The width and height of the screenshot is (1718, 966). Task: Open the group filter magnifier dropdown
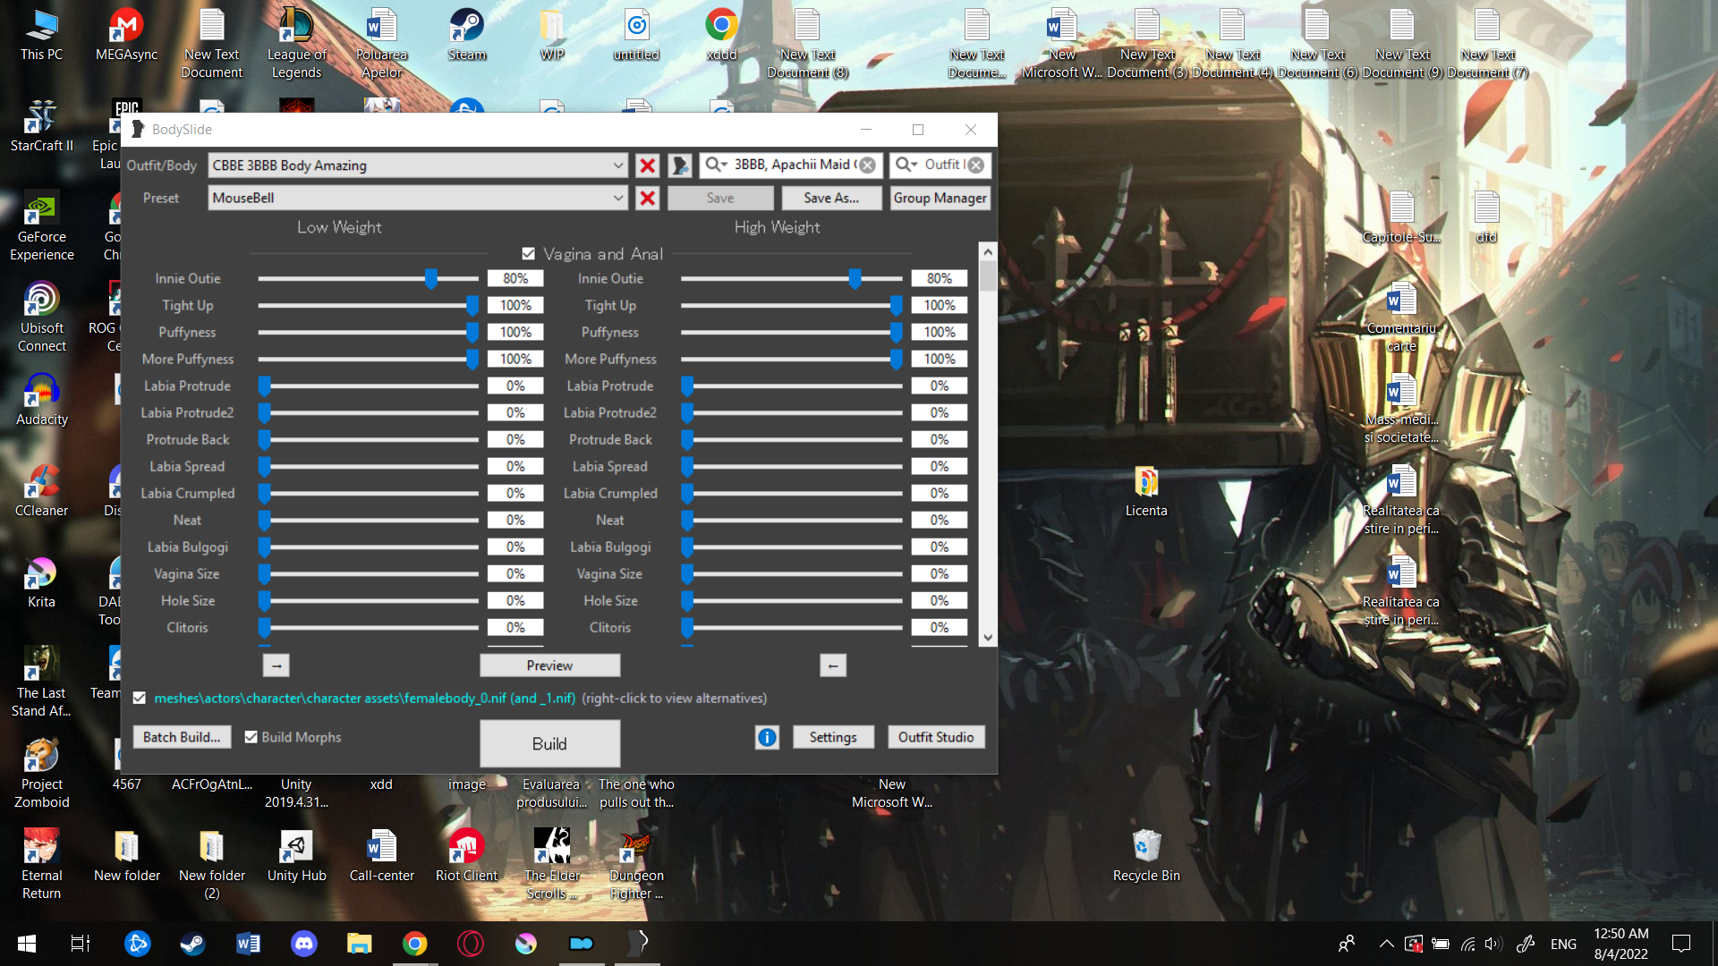coord(716,165)
